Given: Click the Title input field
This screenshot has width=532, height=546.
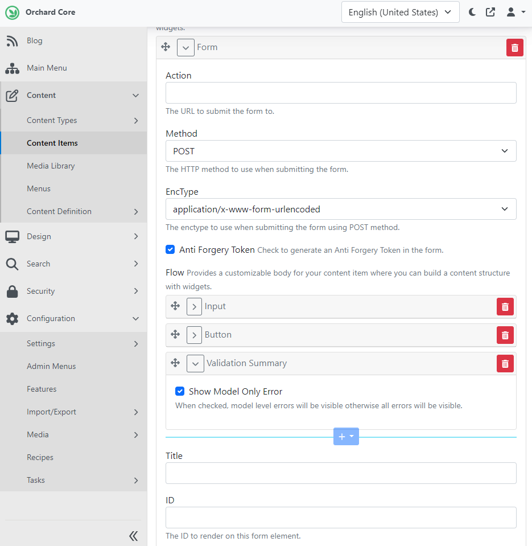Looking at the screenshot, I should [x=341, y=473].
